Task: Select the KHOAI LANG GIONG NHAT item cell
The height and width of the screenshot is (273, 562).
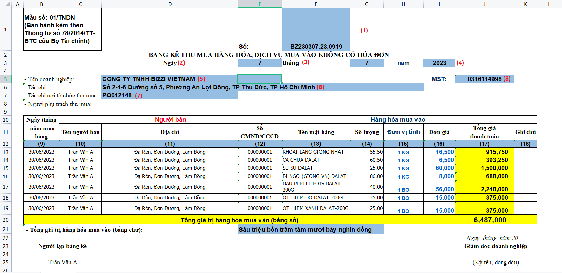Action: (316, 152)
